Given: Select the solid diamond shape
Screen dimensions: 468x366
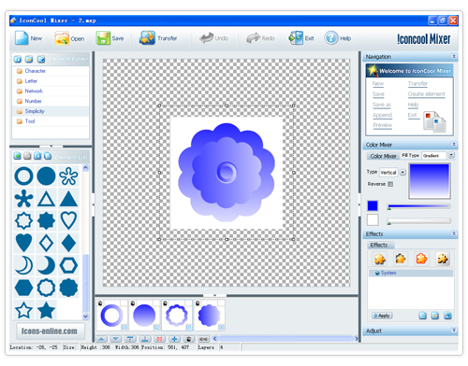Looking at the screenshot, I should click(x=68, y=243).
